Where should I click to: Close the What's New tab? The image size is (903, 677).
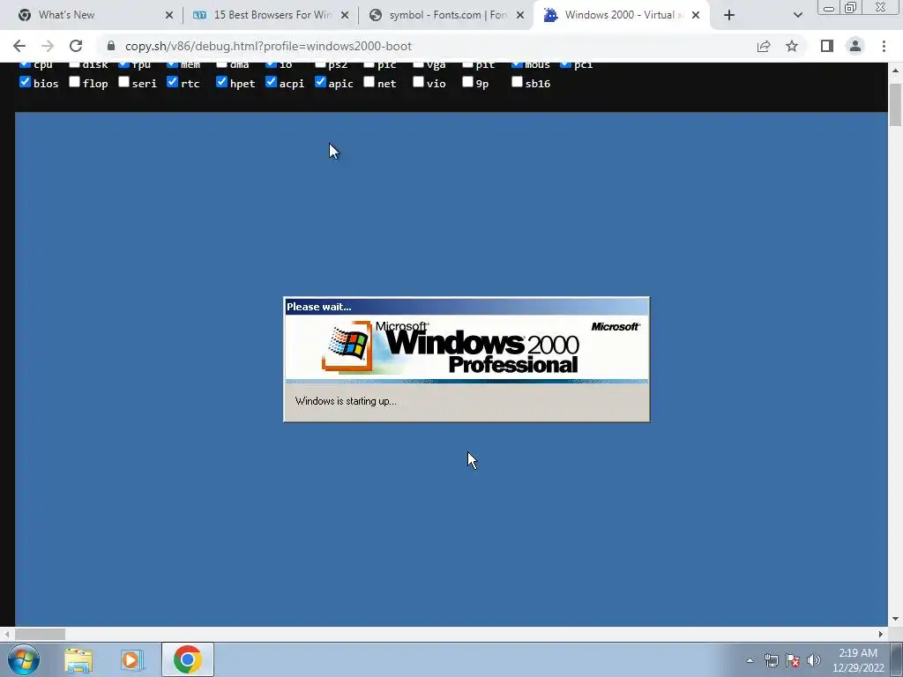pos(169,15)
